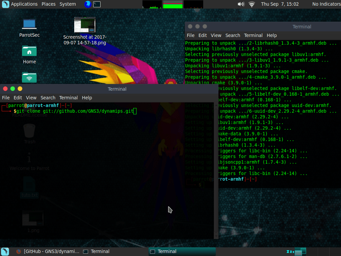Viewport: 341px width, 256px height.
Task: Click the git clone command line text
Action: click(75, 111)
